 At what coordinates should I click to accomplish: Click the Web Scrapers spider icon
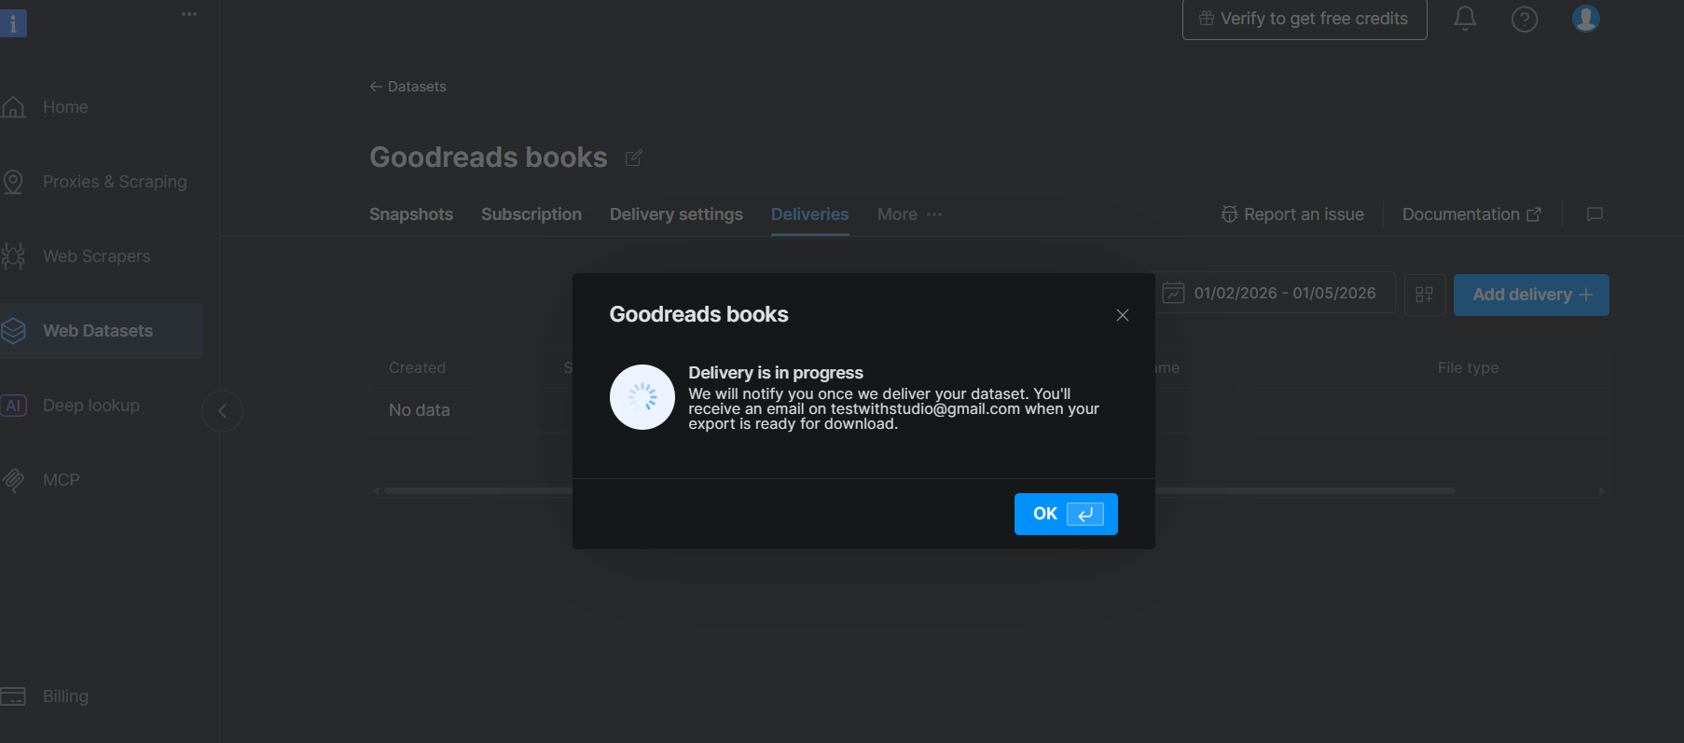[13, 256]
